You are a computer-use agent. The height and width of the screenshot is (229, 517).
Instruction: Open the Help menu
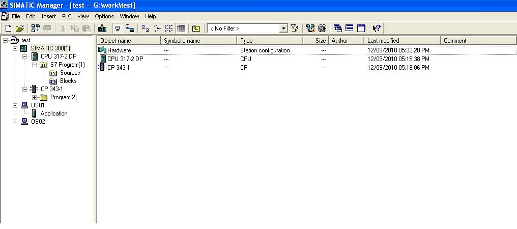tap(150, 16)
